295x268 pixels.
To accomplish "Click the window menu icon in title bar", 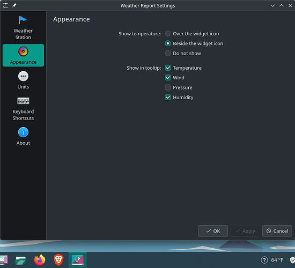I will click(x=5, y=5).
